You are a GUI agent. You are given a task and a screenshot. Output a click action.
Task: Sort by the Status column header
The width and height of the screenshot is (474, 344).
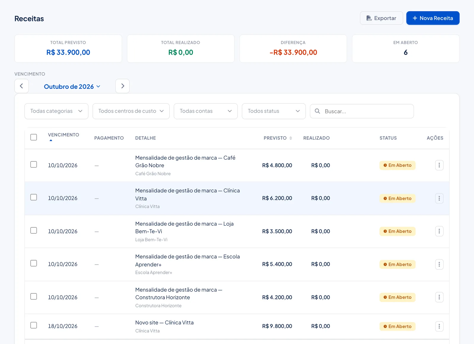pyautogui.click(x=388, y=138)
